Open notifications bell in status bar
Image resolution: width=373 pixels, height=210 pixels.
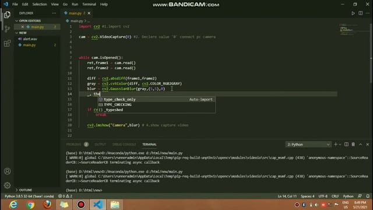pos(368,196)
